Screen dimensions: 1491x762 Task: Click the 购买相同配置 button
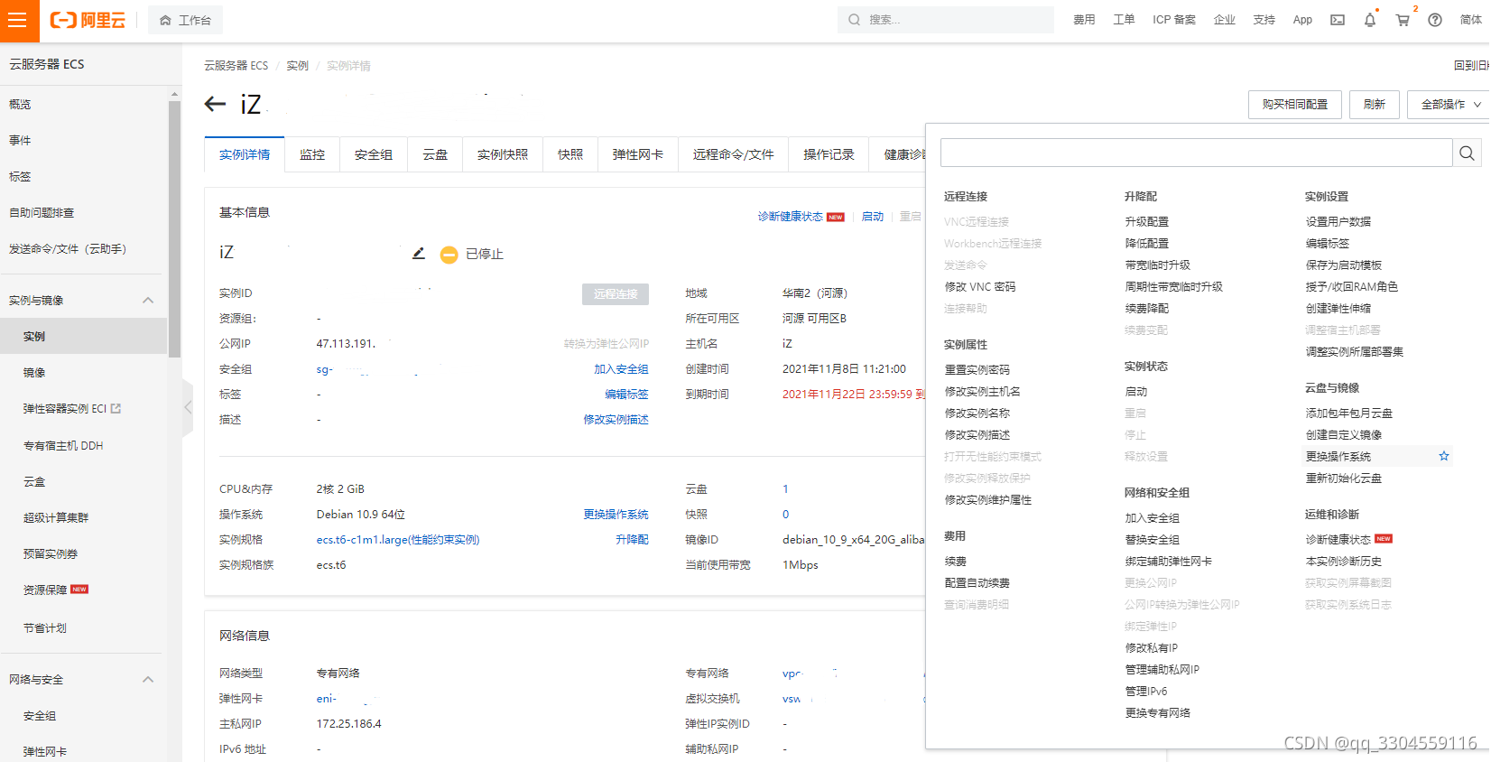[x=1295, y=105]
